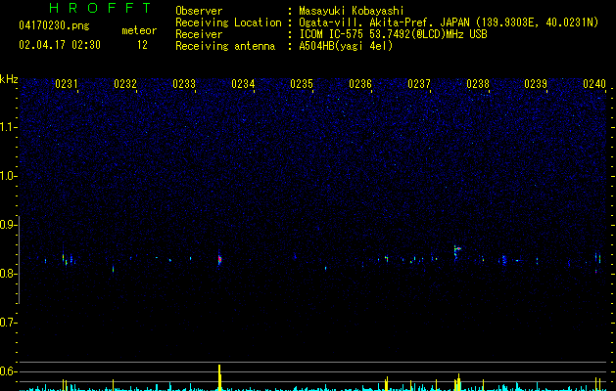Click the tallest yellow power bar near 0233

219,377
